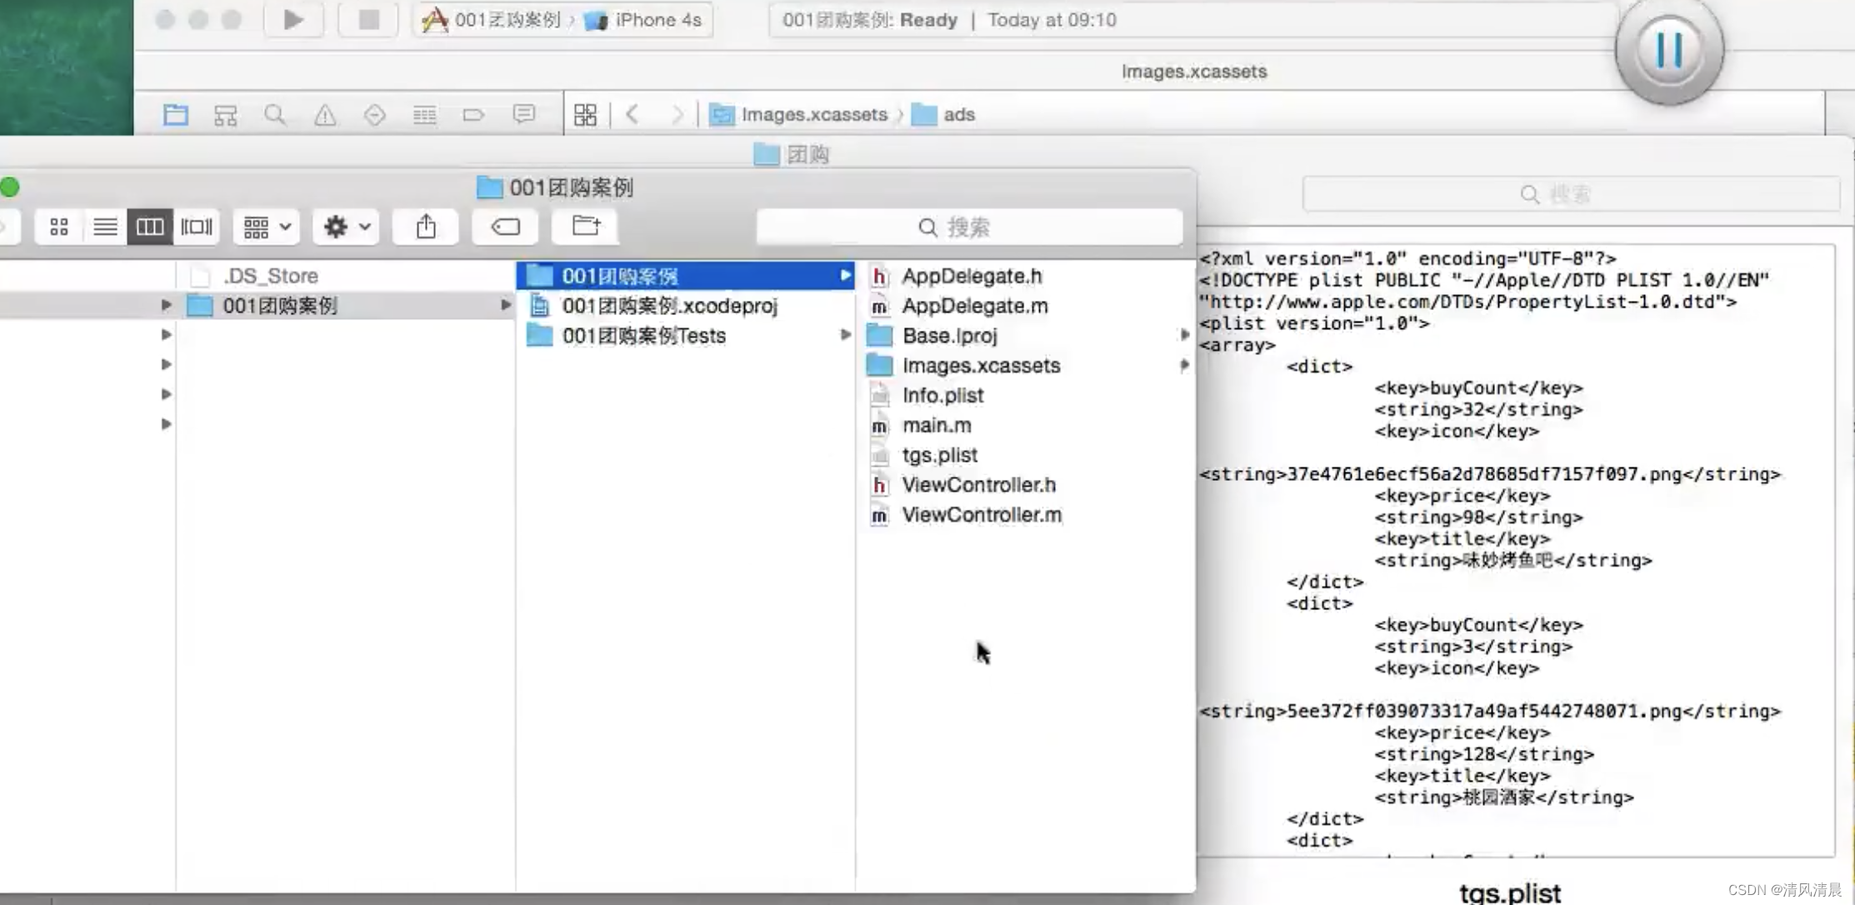Select Images.xcassets in the jump bar

813,114
